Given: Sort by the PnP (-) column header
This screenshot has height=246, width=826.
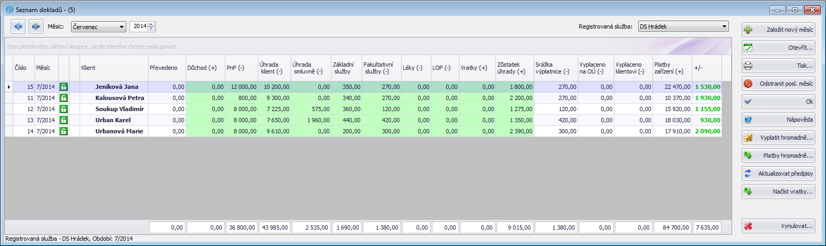Looking at the screenshot, I should point(241,68).
